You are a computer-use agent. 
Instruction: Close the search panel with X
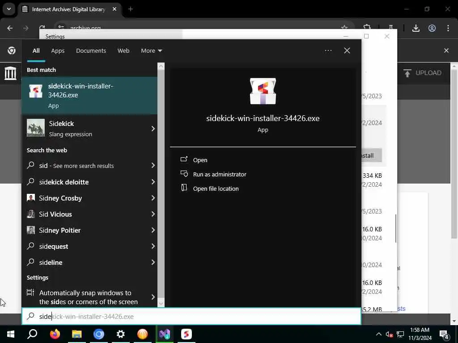click(x=347, y=51)
